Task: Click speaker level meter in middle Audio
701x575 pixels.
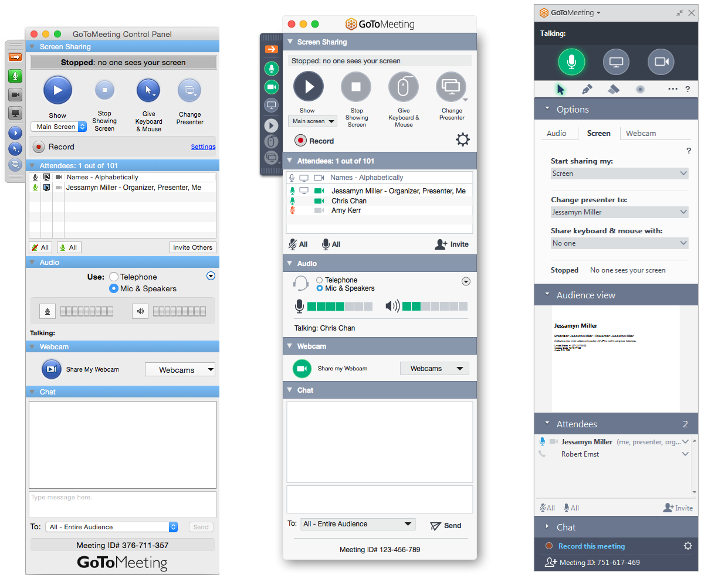Action: (435, 306)
